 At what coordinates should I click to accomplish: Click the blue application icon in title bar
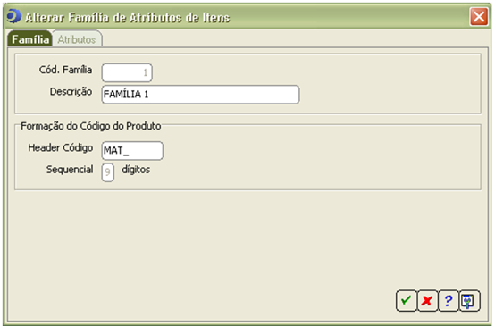coord(14,16)
